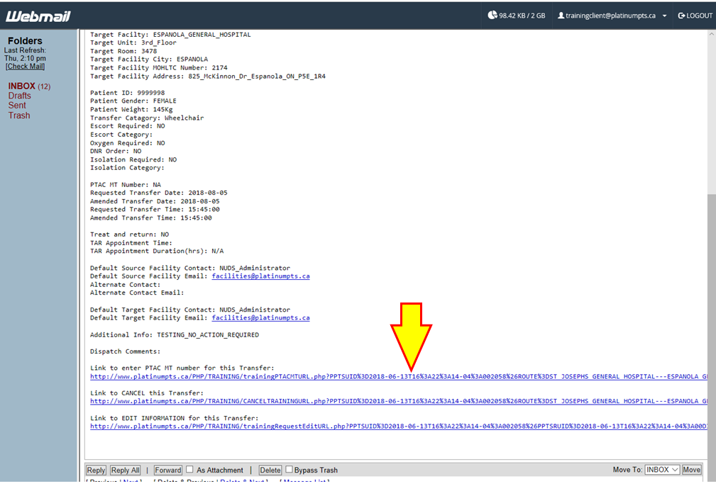Open the CANCEL this Transfer link
This screenshot has width=716, height=486.
[397, 402]
